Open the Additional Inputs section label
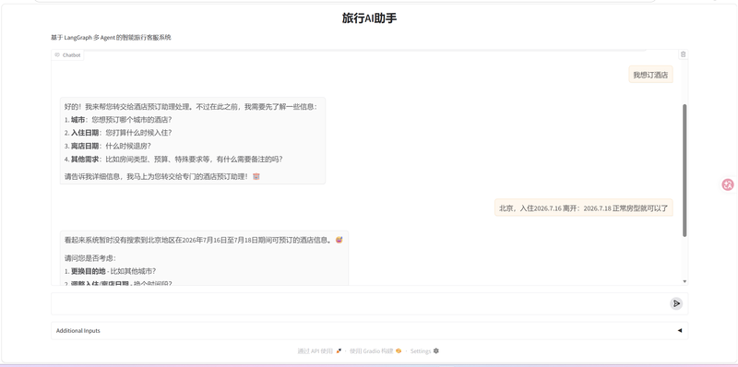Screen dimensions: 738x367 tap(78, 331)
